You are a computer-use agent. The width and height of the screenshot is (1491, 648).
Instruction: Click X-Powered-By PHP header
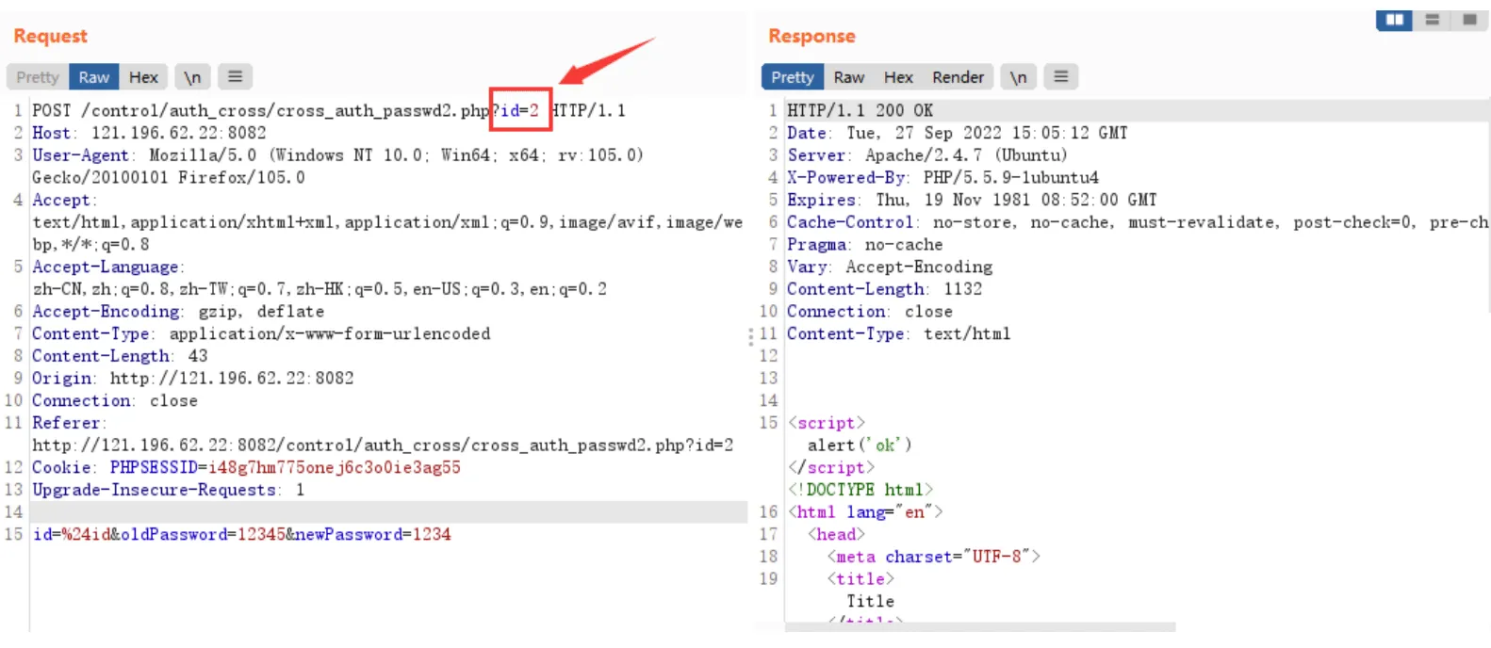tap(942, 177)
